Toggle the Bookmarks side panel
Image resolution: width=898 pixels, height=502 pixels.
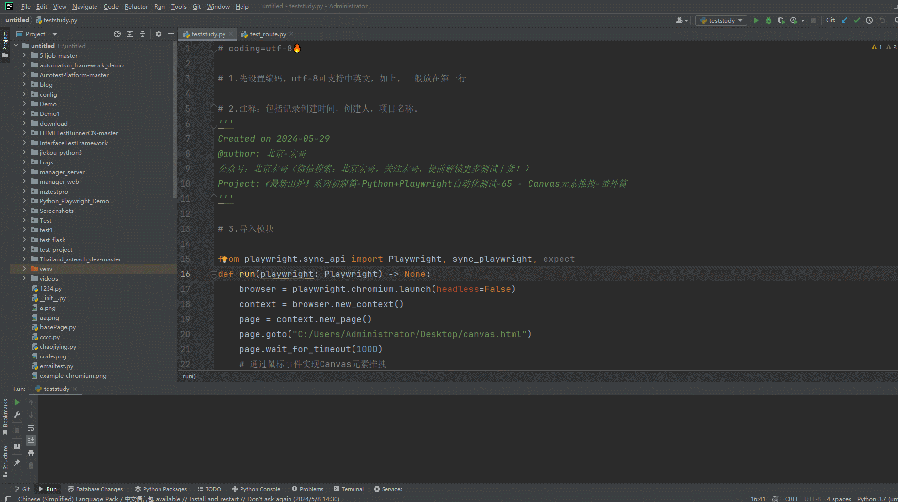[x=5, y=417]
